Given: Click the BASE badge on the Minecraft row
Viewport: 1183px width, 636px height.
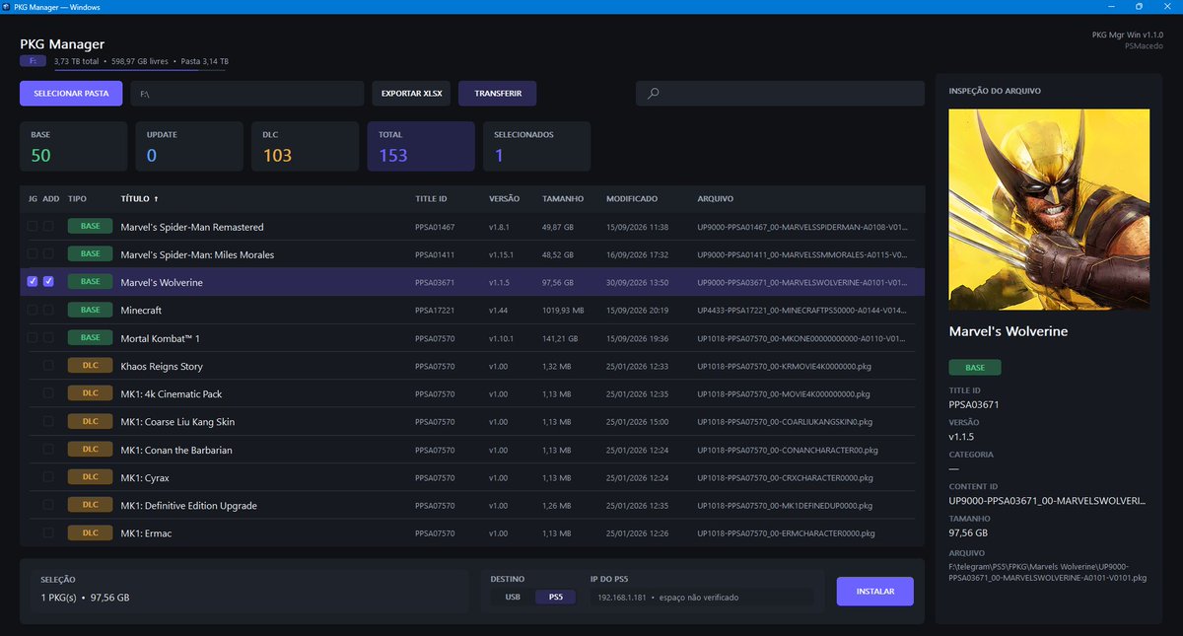Looking at the screenshot, I should (90, 310).
